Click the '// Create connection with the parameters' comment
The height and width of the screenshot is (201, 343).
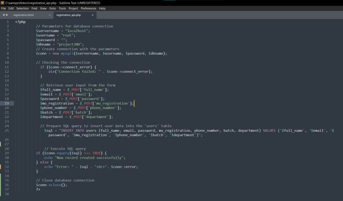[x=78, y=49]
